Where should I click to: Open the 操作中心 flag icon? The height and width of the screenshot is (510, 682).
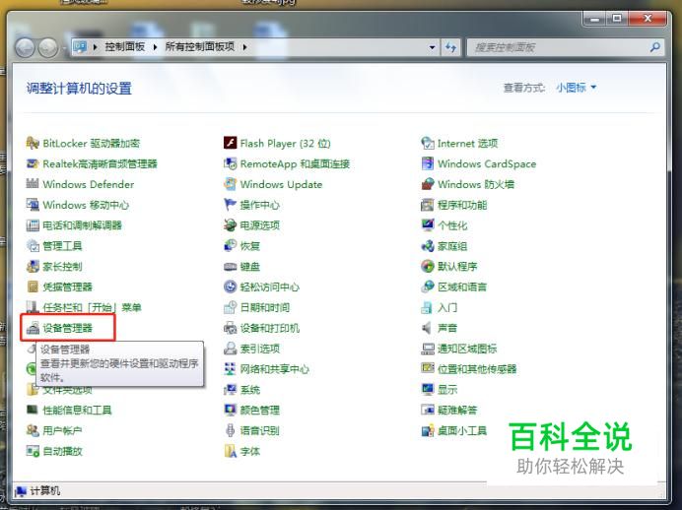[230, 205]
